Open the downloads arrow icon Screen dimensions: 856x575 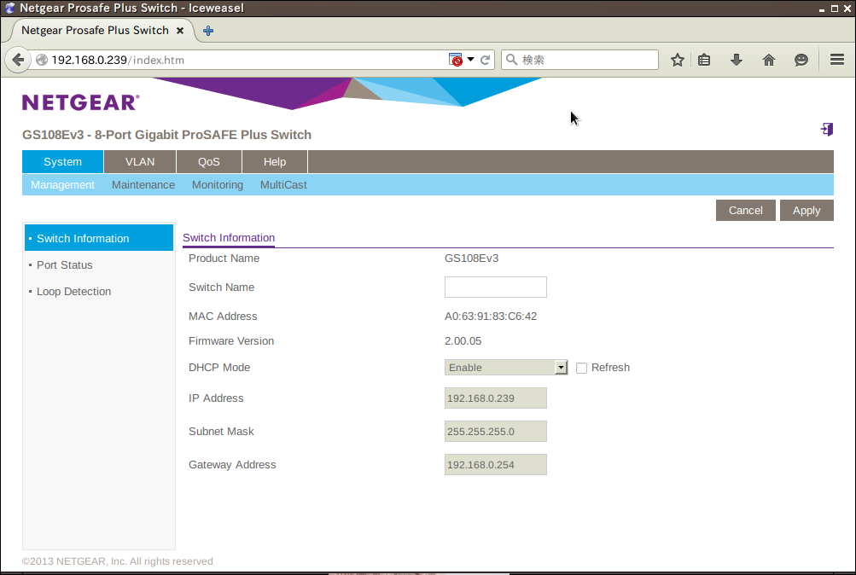click(737, 60)
